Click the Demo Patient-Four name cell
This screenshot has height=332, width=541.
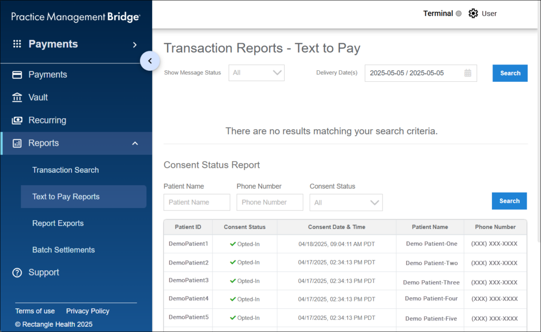coord(431,299)
